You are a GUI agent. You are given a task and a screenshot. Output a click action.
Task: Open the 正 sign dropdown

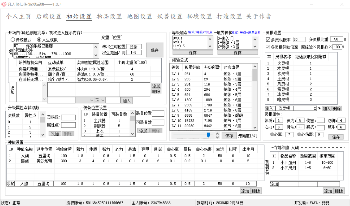pos(100,100)
